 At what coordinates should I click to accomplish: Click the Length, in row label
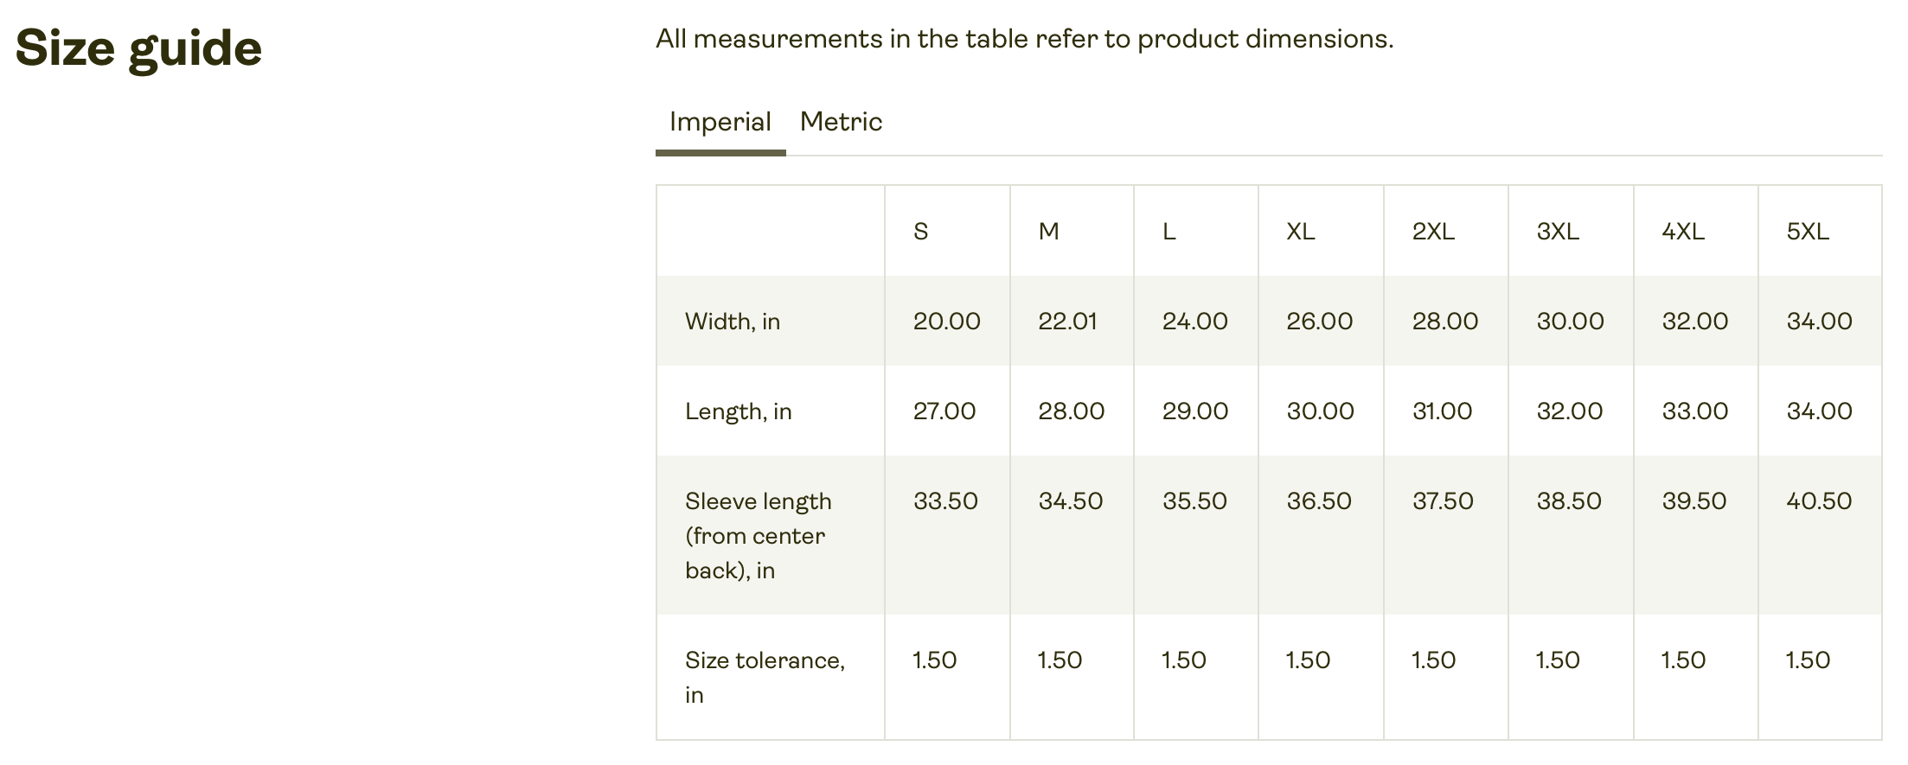coord(738,411)
